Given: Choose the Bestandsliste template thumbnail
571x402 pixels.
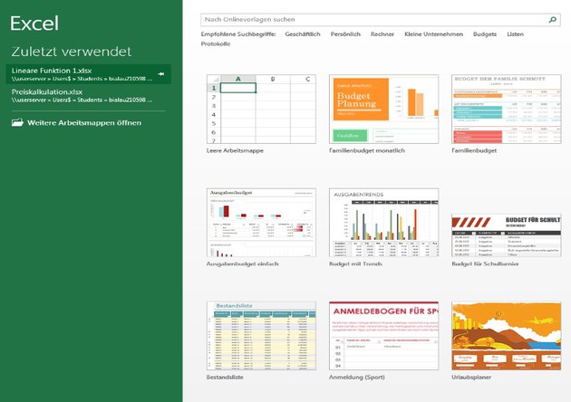Looking at the screenshot, I should [261, 335].
